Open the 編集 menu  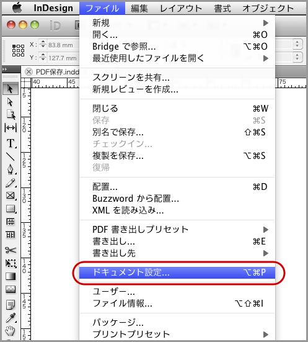[139, 8]
